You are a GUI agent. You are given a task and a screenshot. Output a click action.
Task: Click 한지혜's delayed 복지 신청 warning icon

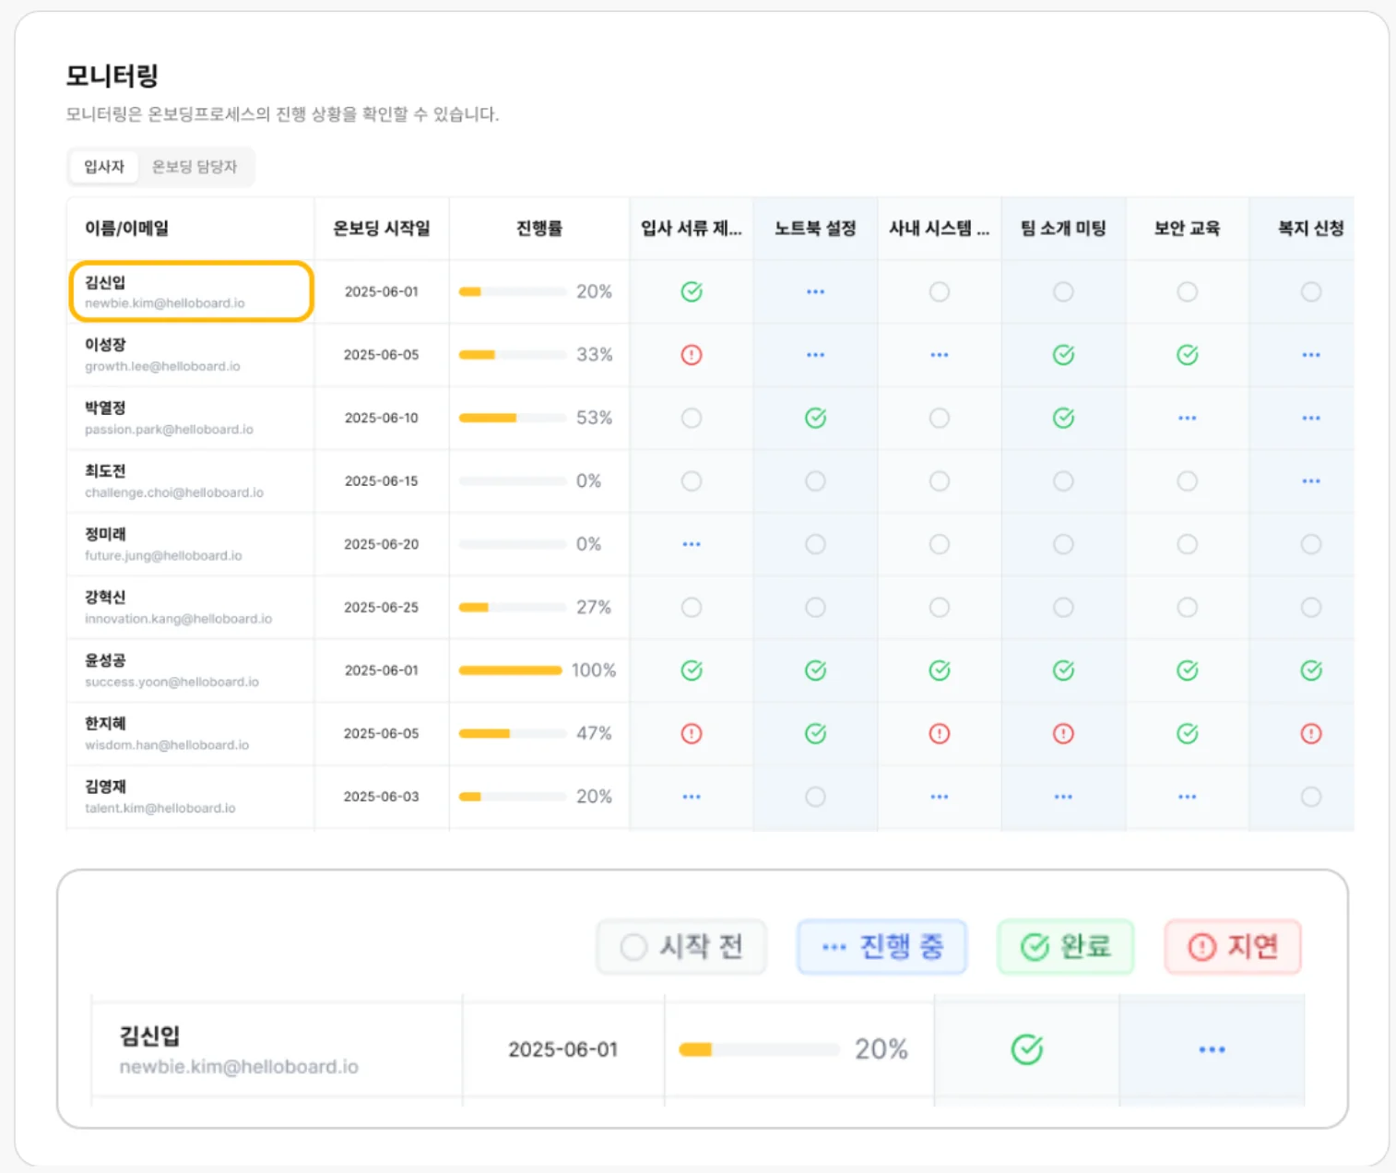(x=1310, y=734)
